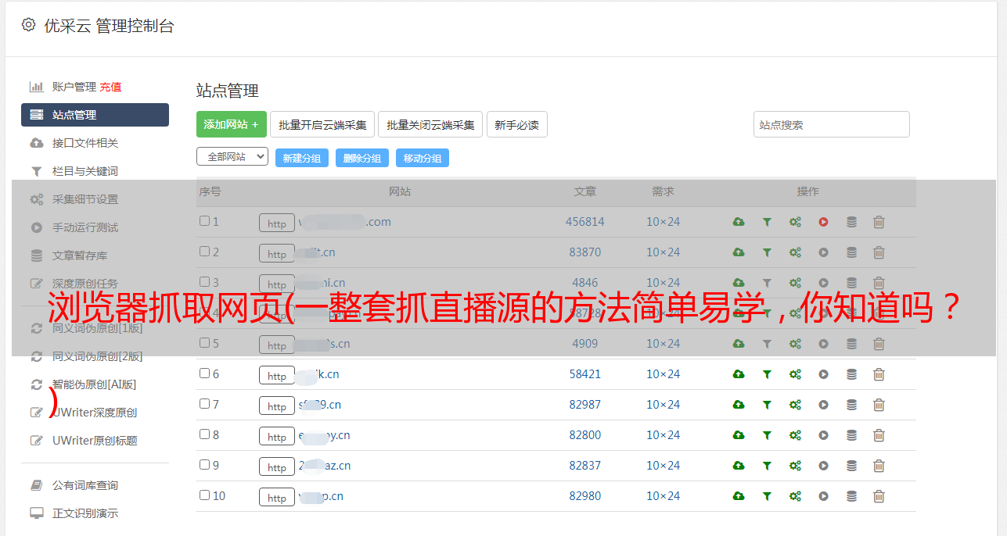Viewport: 1007px width, 536px height.
Task: Click filter icon in row 10
Action: point(767,496)
